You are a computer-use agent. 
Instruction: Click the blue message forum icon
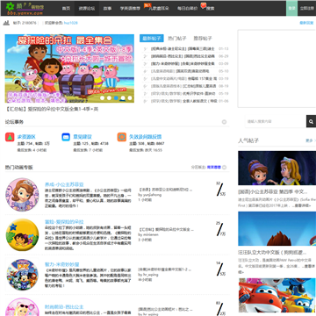coord(66,137)
